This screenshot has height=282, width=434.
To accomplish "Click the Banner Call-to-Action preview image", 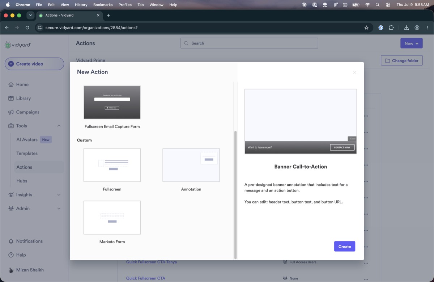I will click(x=301, y=121).
